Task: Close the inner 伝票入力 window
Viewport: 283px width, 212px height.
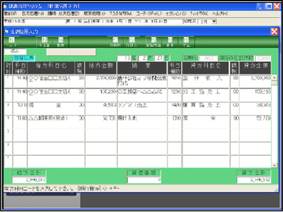Action: click(x=274, y=31)
